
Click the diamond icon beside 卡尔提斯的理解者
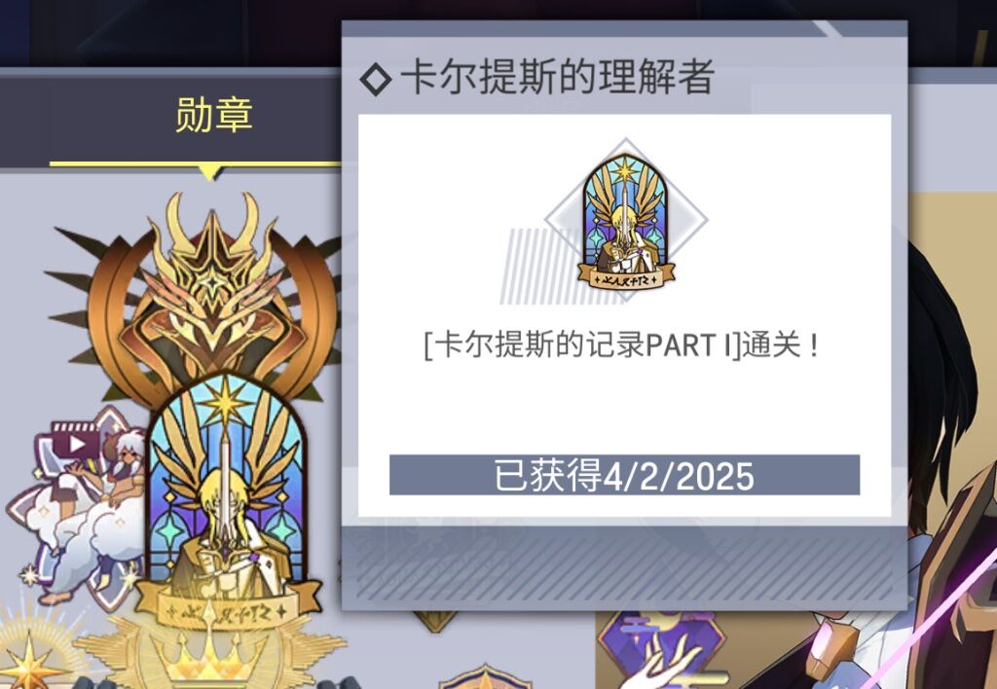tap(375, 80)
